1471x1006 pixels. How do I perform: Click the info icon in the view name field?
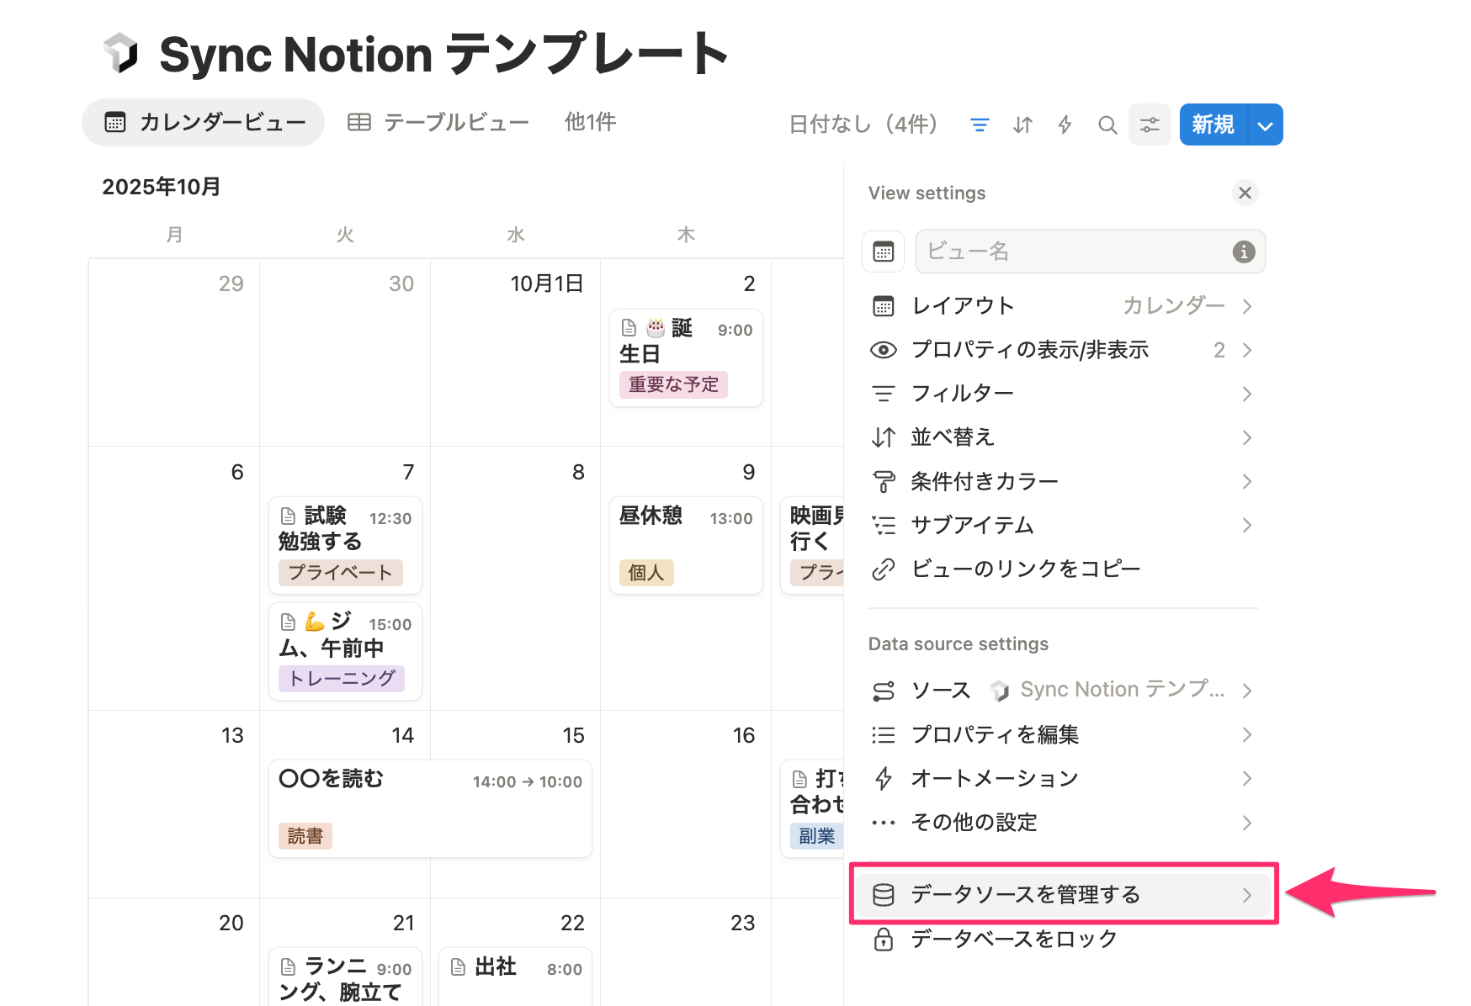pyautogui.click(x=1243, y=251)
